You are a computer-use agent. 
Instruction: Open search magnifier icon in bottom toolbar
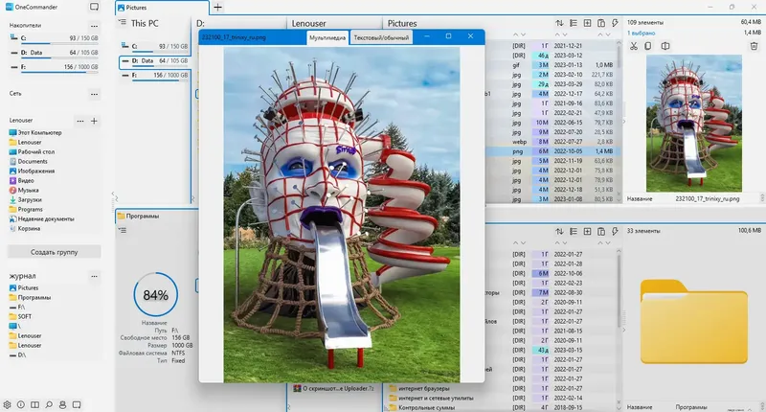[49, 404]
